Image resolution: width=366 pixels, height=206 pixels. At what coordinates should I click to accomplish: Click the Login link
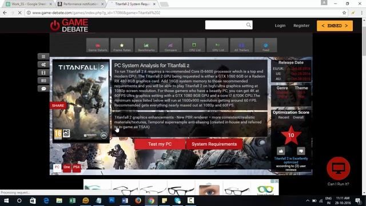280,25
